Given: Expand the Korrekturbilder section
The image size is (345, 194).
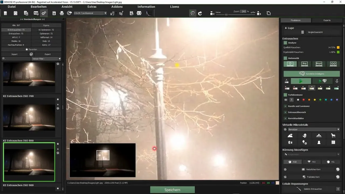Looking at the screenshot, I should coord(285,118).
